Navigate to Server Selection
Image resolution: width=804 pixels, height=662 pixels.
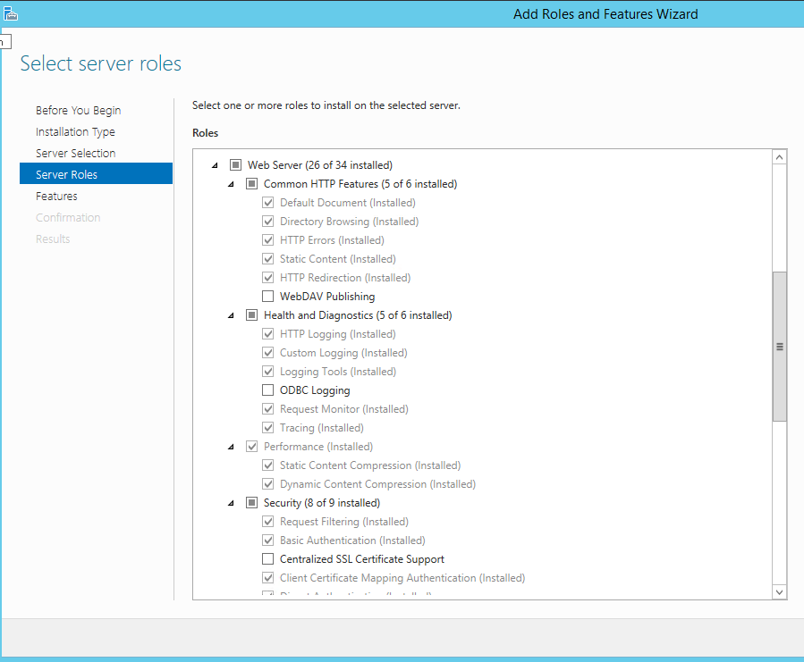pyautogui.click(x=75, y=153)
